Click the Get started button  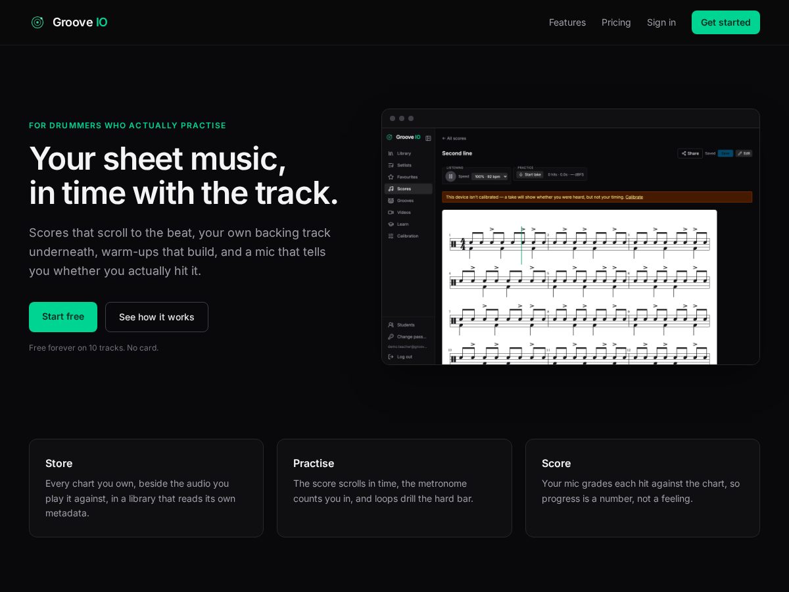point(726,22)
